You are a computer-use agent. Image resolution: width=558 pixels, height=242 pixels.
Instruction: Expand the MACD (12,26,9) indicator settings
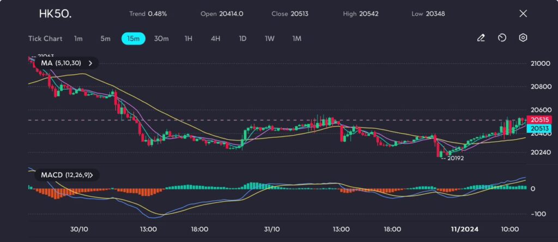coord(91,175)
